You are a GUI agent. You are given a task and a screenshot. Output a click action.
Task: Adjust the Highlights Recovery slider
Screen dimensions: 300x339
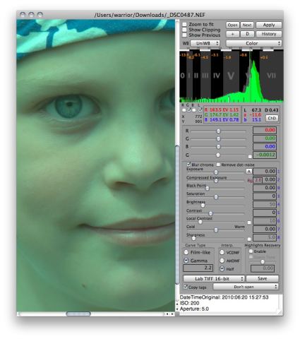263,262
